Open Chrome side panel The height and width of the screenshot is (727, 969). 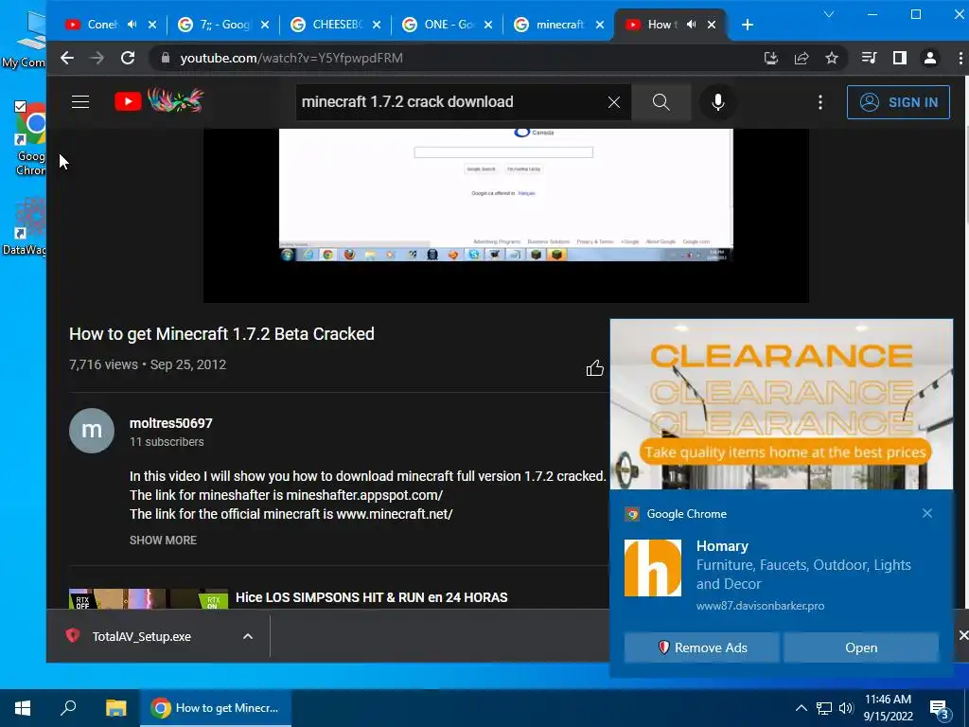(x=900, y=58)
